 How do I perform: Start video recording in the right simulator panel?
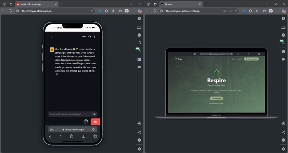pyautogui.click(x=283, y=59)
